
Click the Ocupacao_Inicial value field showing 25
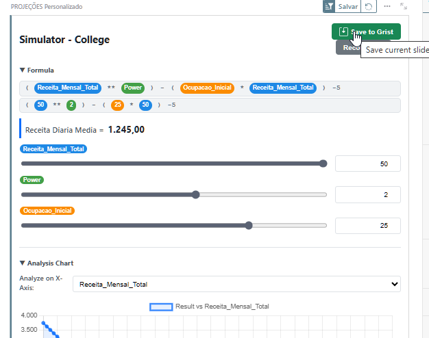(367, 226)
